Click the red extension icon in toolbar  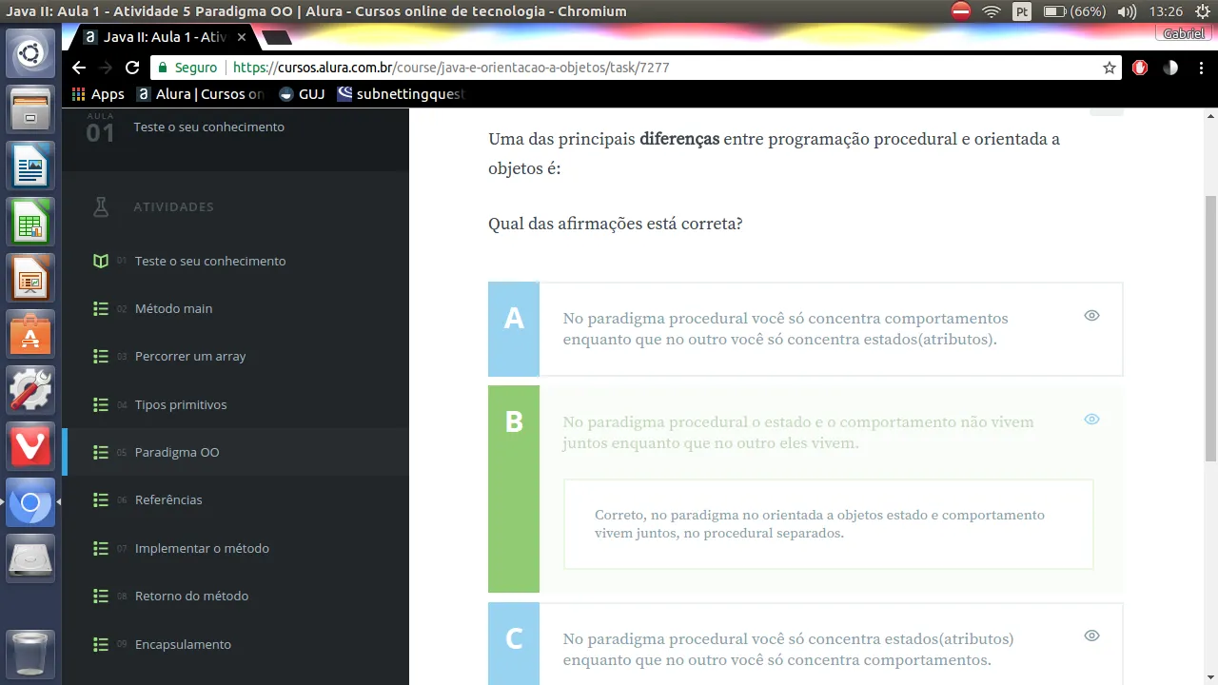tap(1140, 68)
